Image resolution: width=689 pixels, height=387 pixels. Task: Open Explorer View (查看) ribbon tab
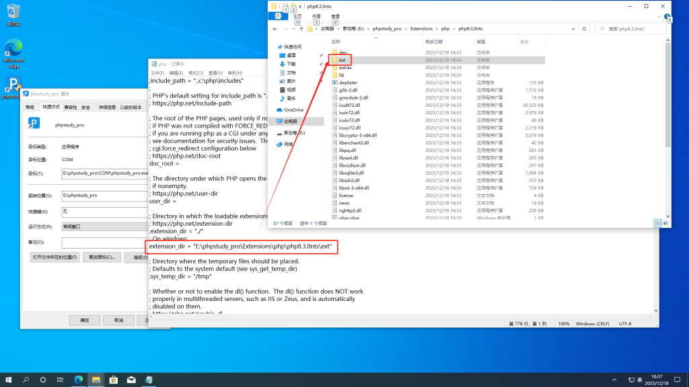click(335, 17)
